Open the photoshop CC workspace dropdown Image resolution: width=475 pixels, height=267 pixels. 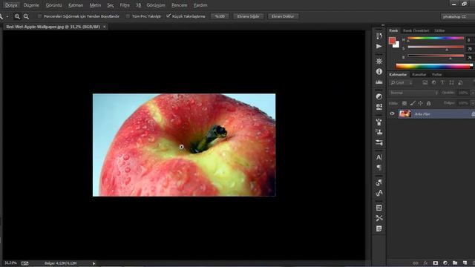[x=458, y=16]
